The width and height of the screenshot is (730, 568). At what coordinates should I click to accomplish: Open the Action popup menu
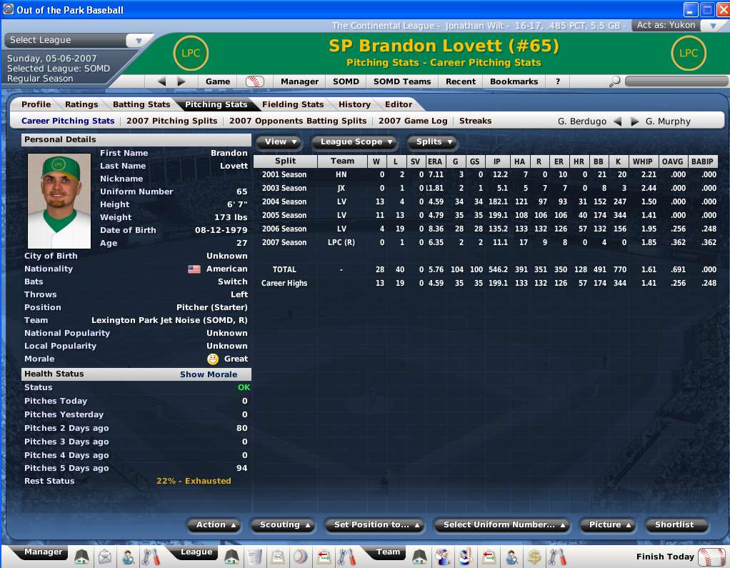216,524
